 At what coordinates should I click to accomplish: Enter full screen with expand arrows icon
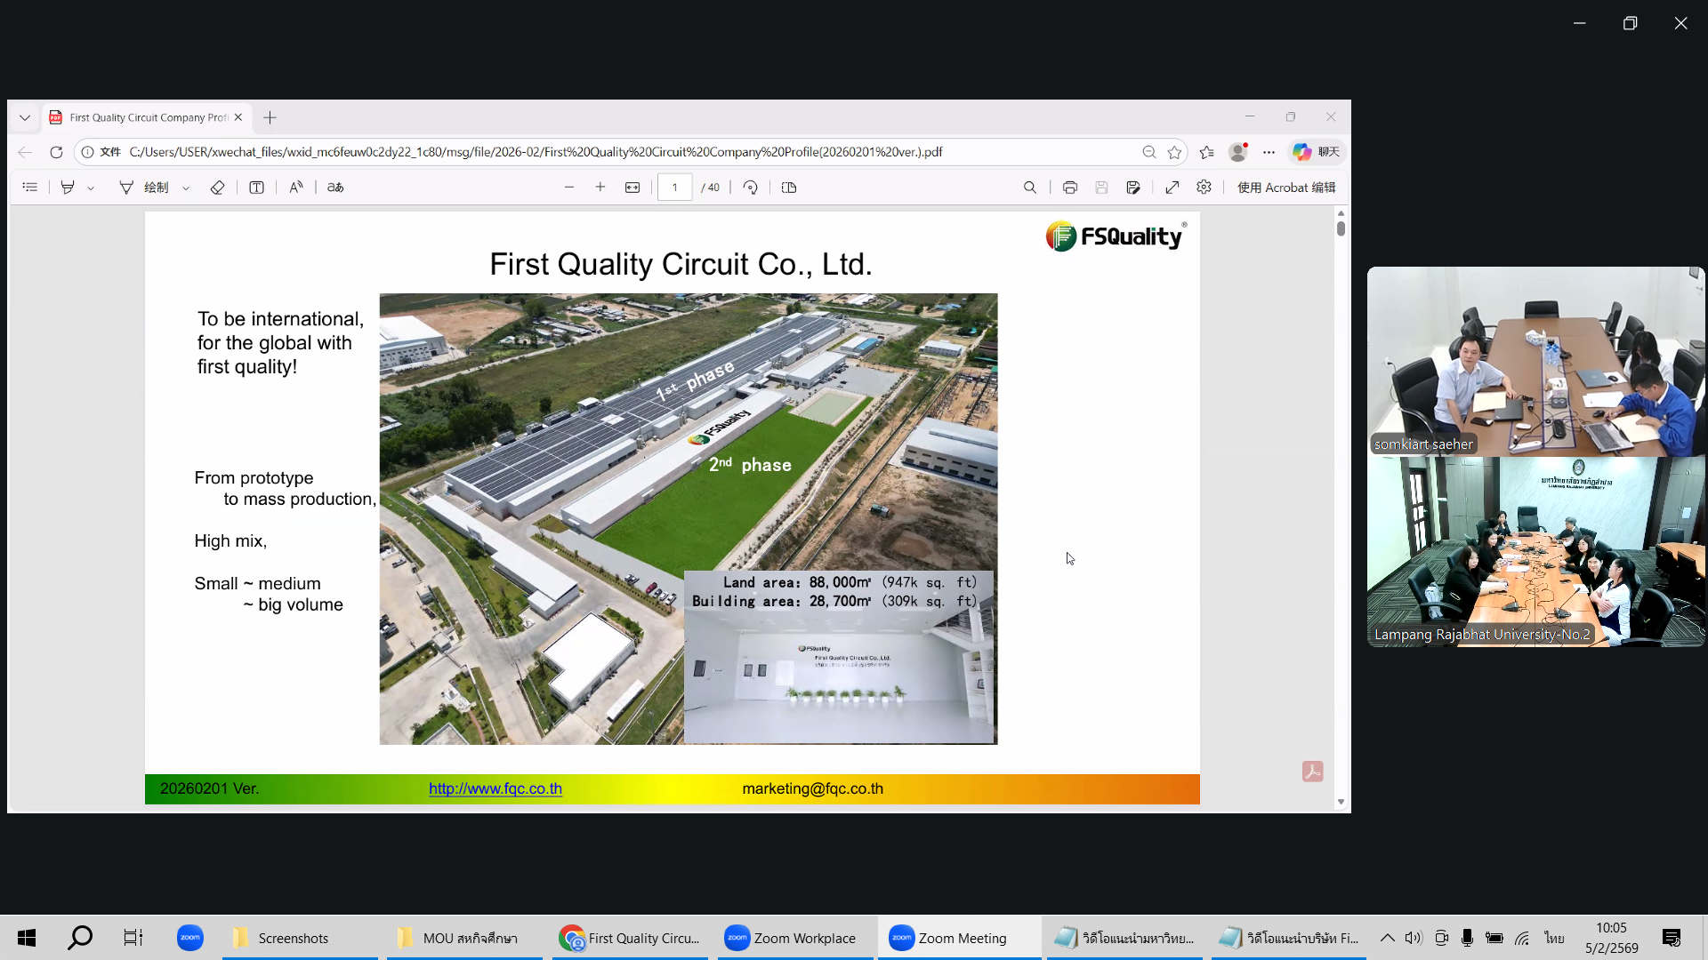[x=1172, y=188]
